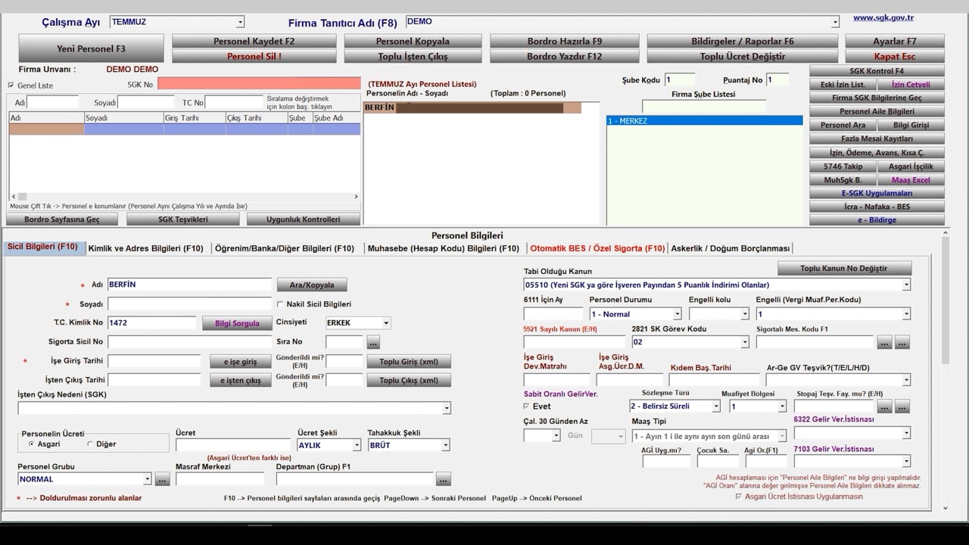Image resolution: width=969 pixels, height=545 pixels.
Task: Click the pink SGK No search field
Action: 259,84
